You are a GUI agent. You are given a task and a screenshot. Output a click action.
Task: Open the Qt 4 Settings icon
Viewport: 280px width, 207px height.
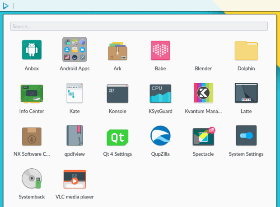click(117, 137)
